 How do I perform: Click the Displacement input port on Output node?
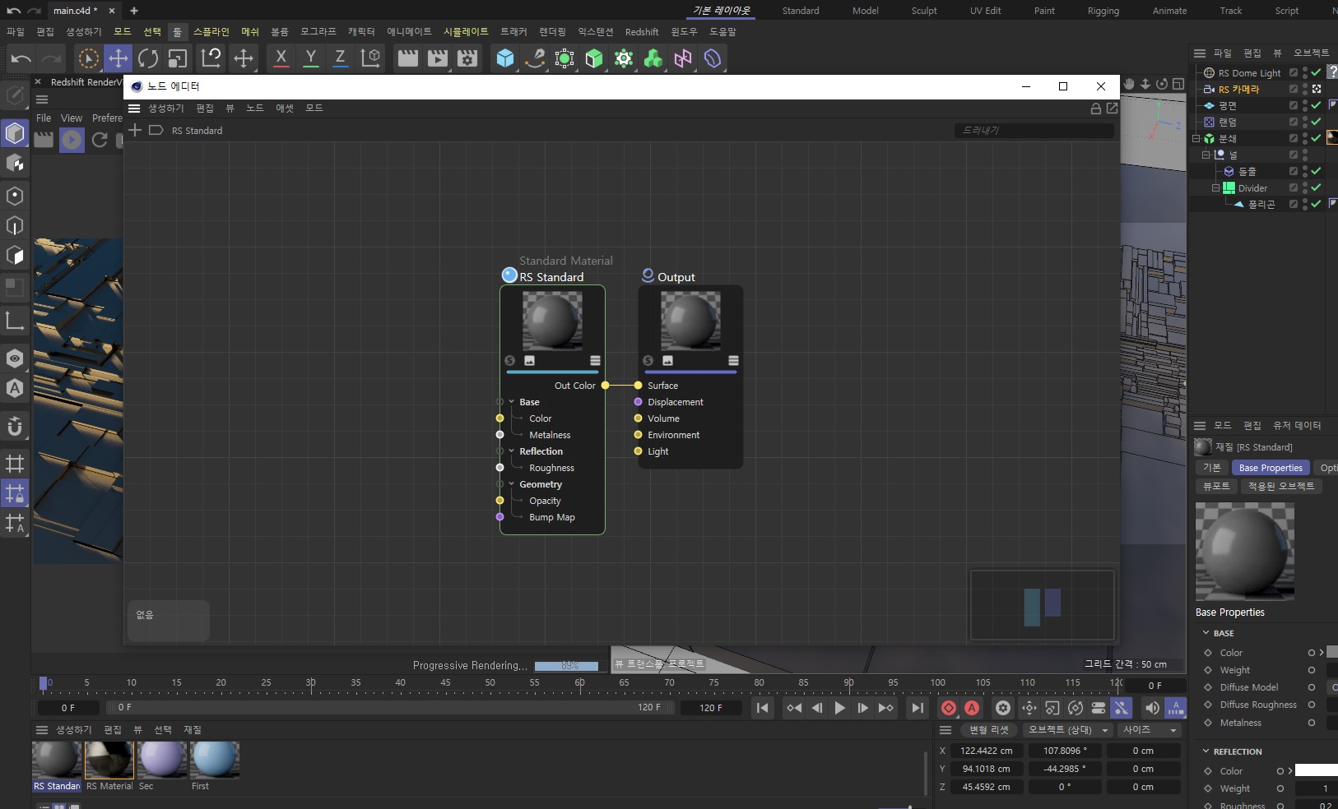click(638, 402)
